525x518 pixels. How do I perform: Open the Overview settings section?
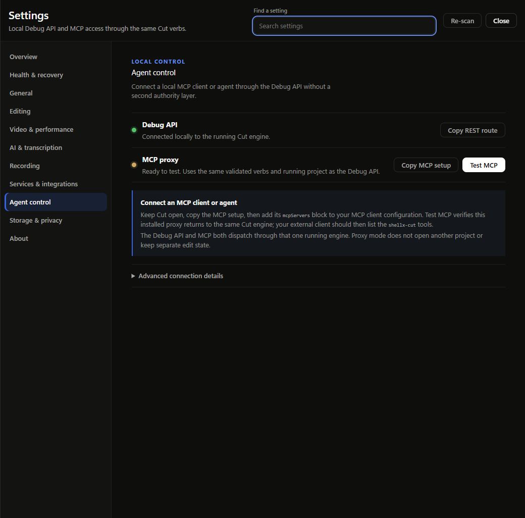tap(56, 57)
